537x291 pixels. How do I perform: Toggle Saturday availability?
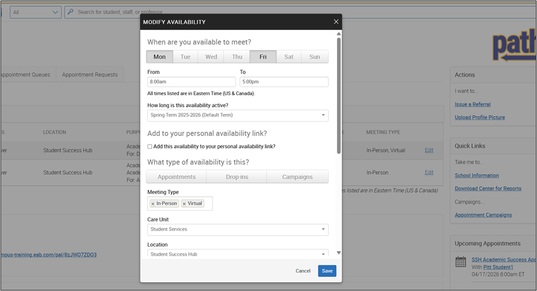click(288, 56)
